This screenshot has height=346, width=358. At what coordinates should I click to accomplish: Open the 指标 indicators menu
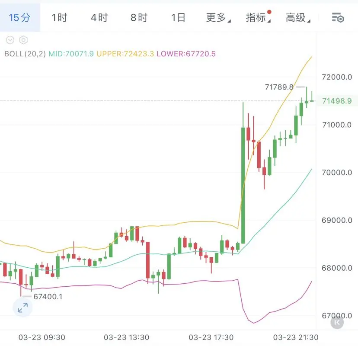coord(258,17)
